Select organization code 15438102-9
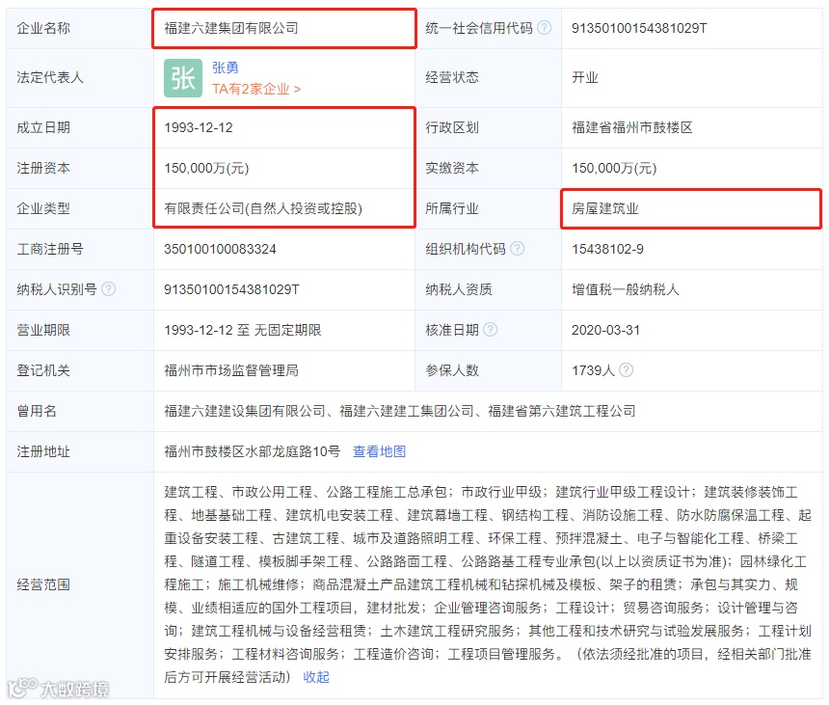Screen dimensions: 829x705 click(x=607, y=249)
